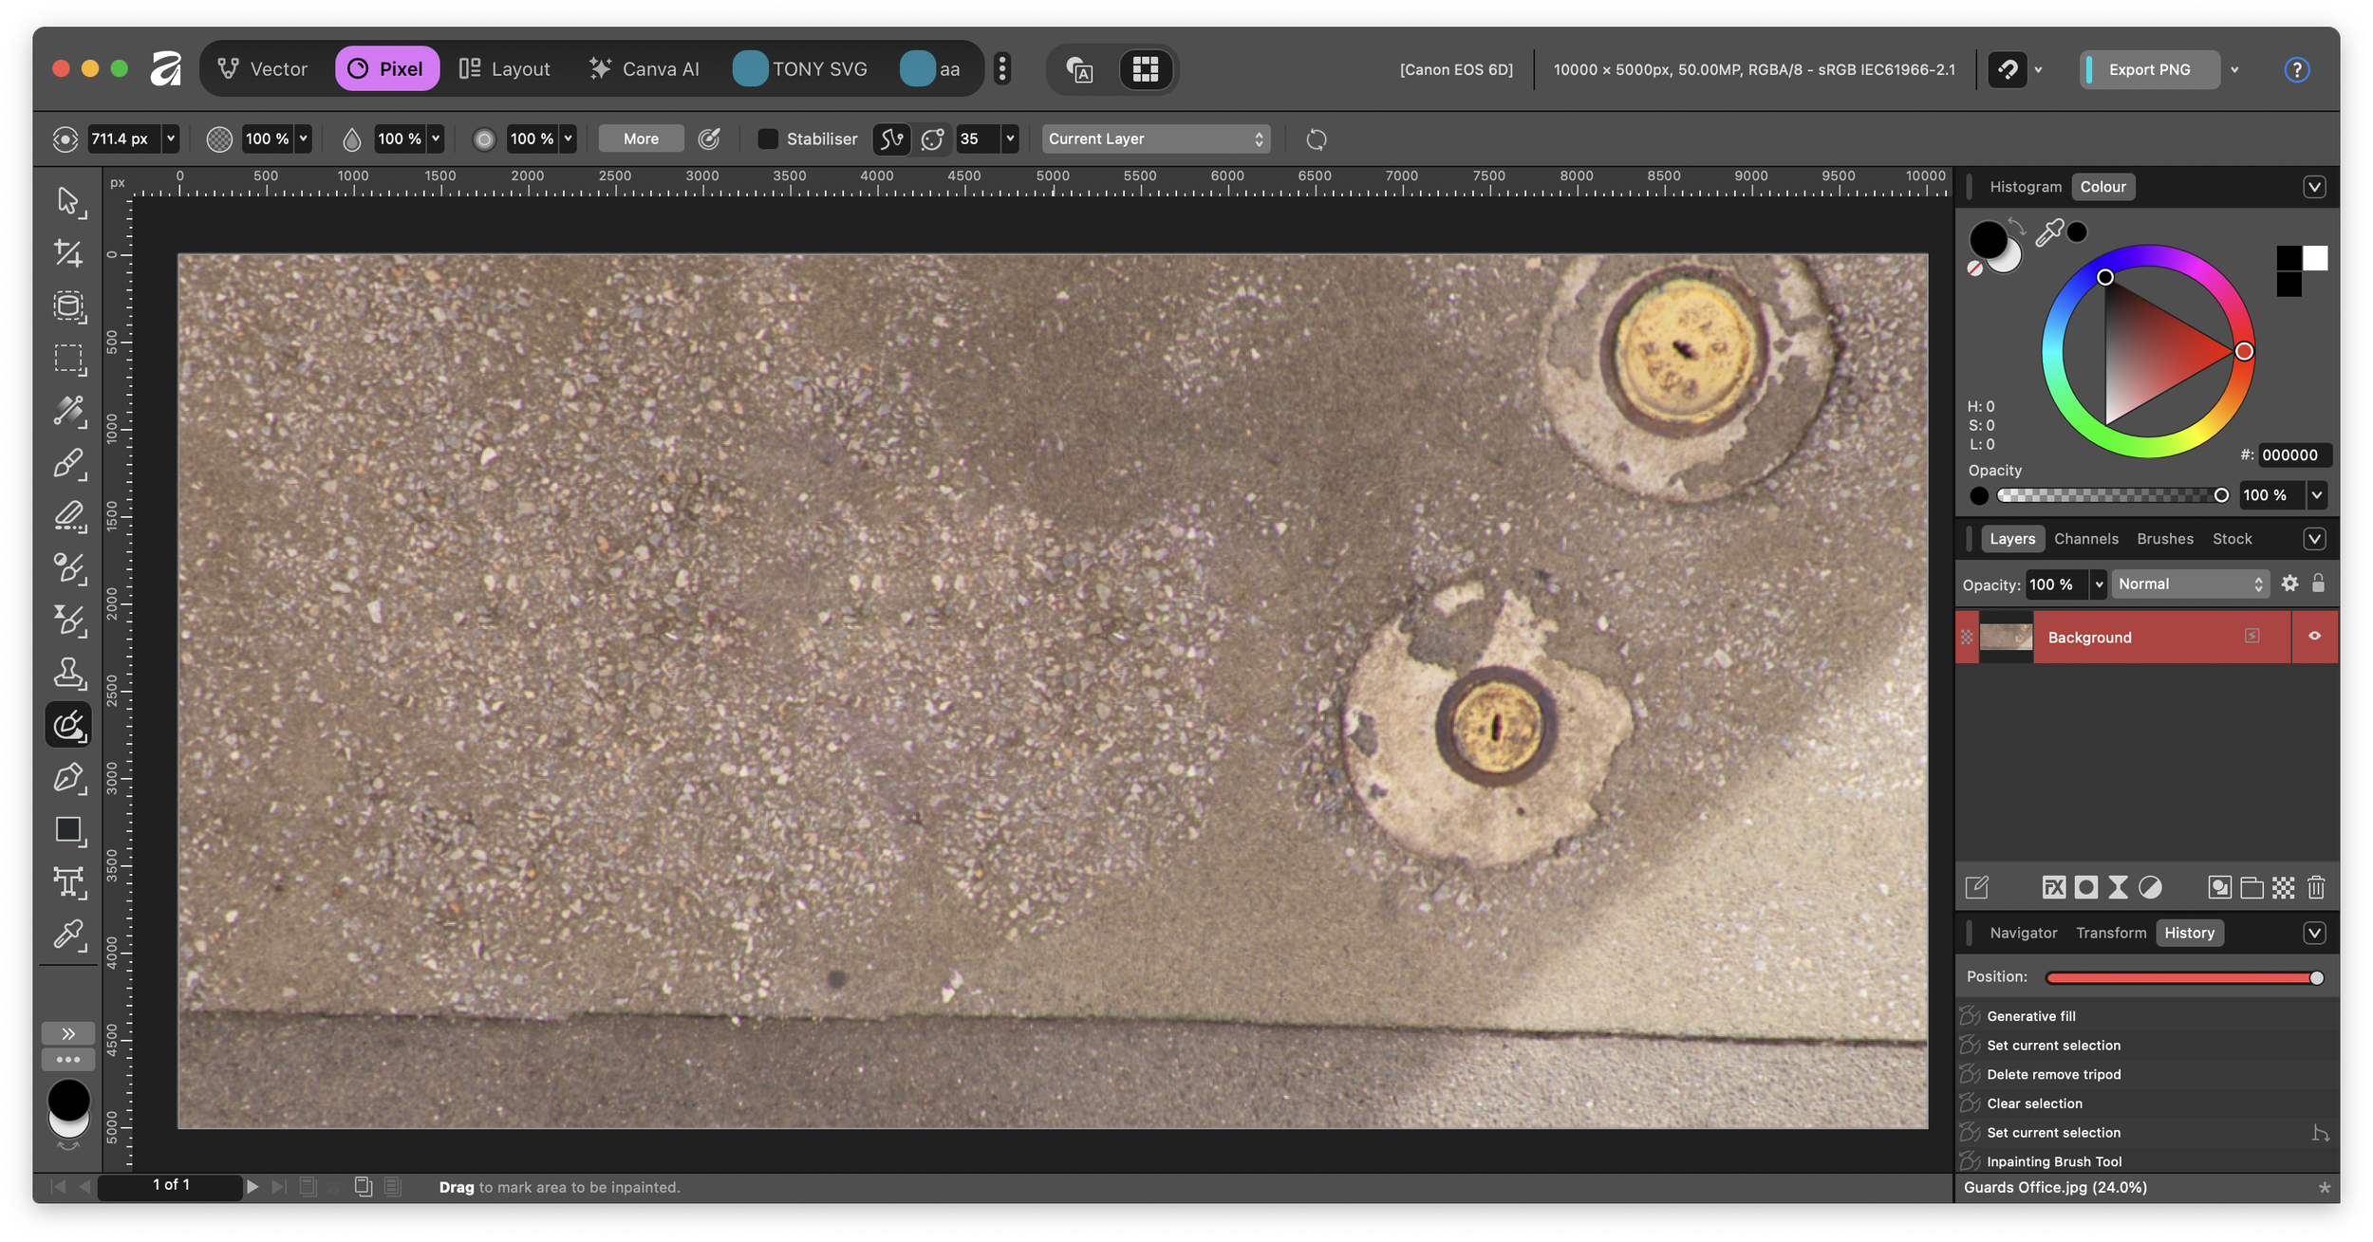Select the rectangular Marquee selection tool

point(67,359)
